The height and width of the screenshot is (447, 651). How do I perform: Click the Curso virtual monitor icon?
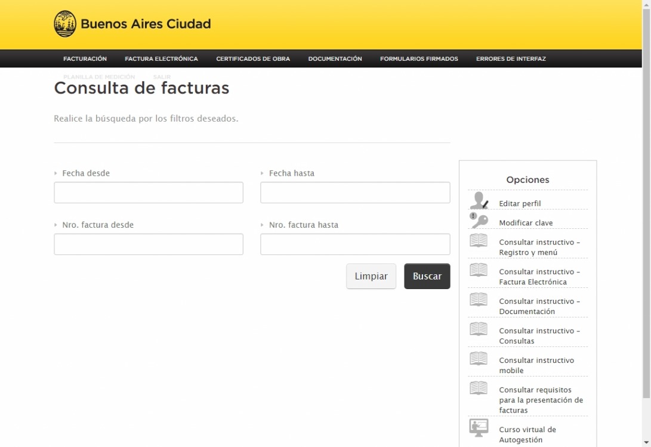[x=479, y=428]
